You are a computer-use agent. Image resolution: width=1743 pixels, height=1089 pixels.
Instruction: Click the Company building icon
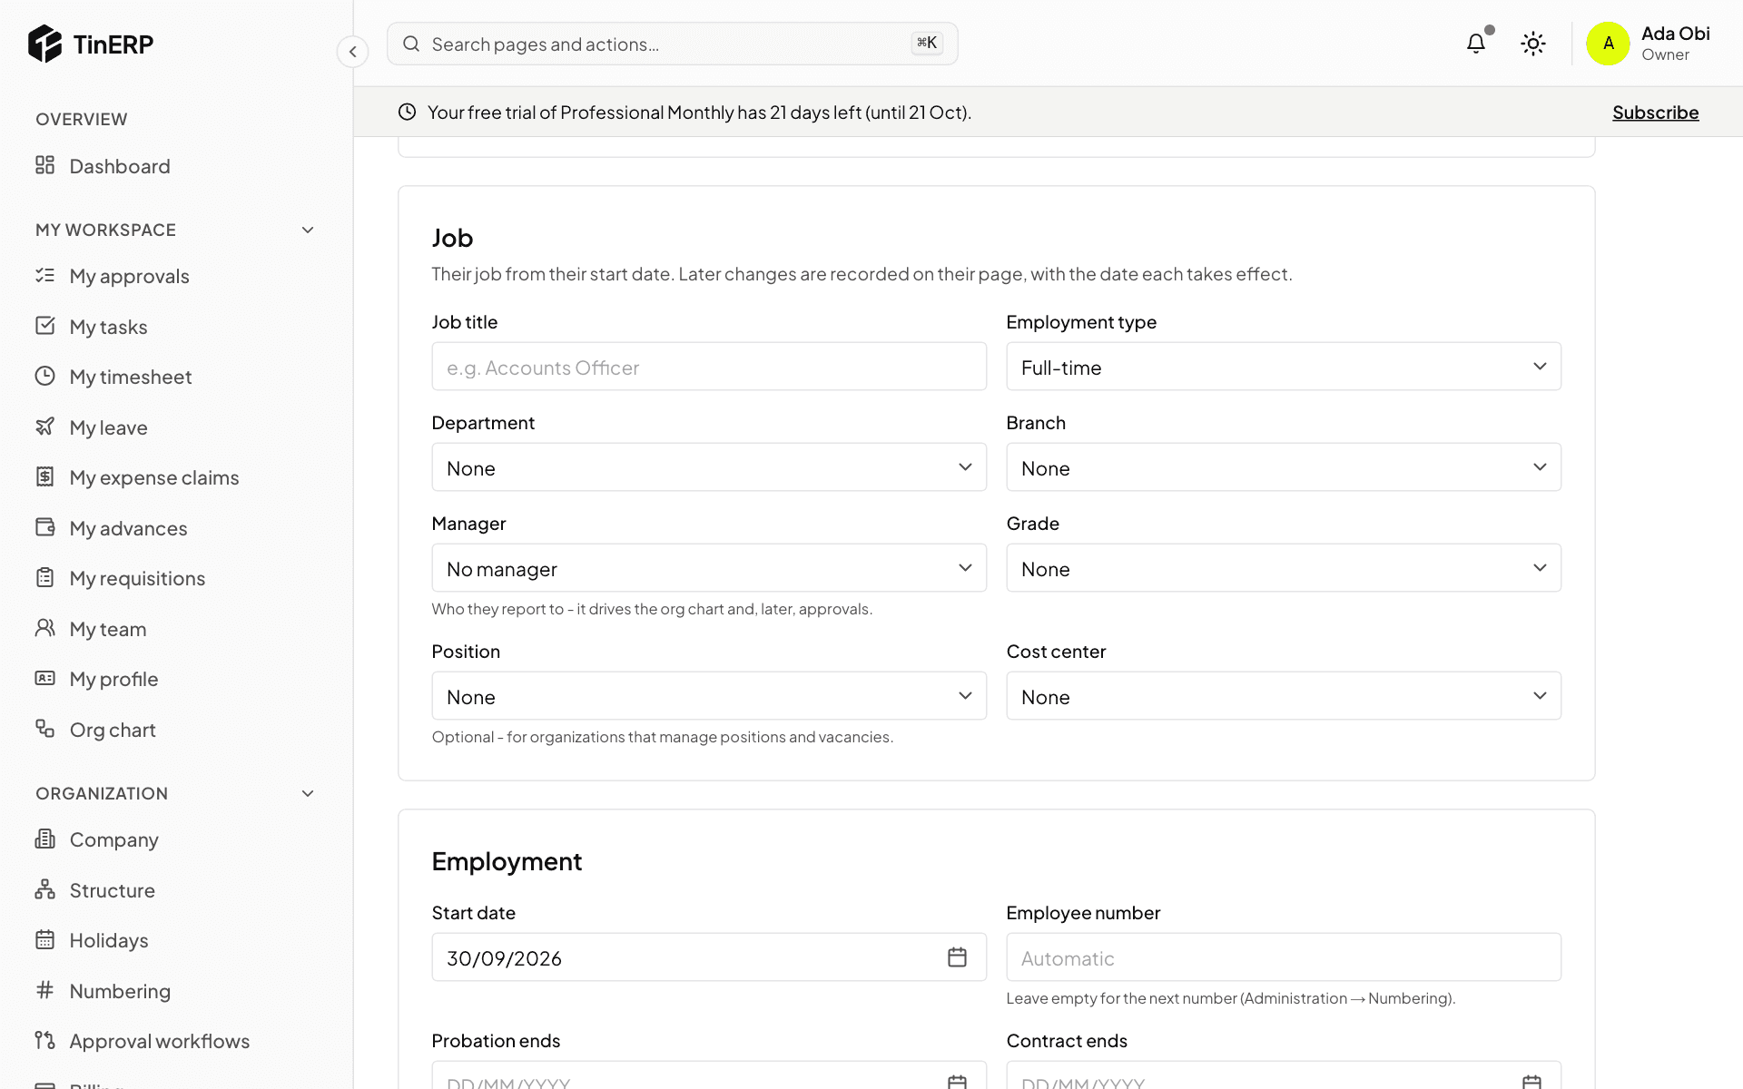click(45, 839)
